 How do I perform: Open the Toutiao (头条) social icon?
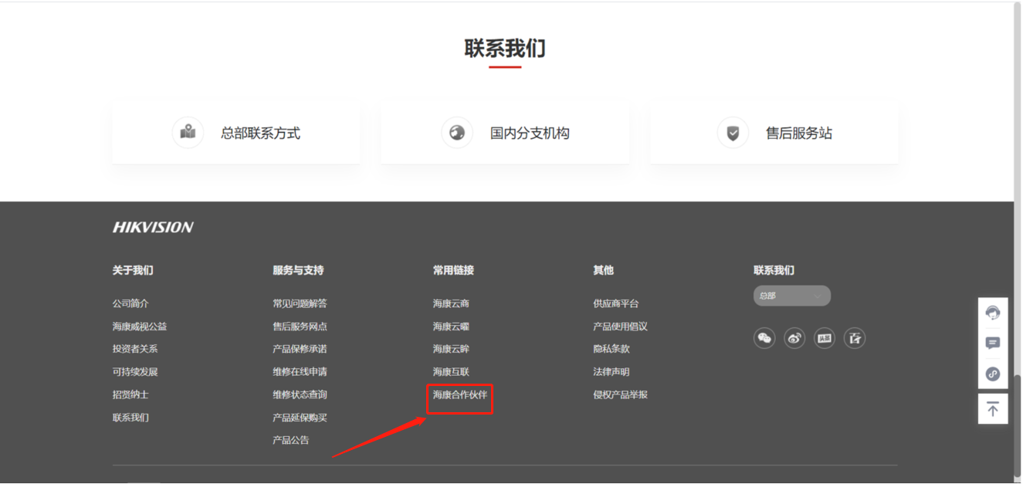click(x=825, y=338)
